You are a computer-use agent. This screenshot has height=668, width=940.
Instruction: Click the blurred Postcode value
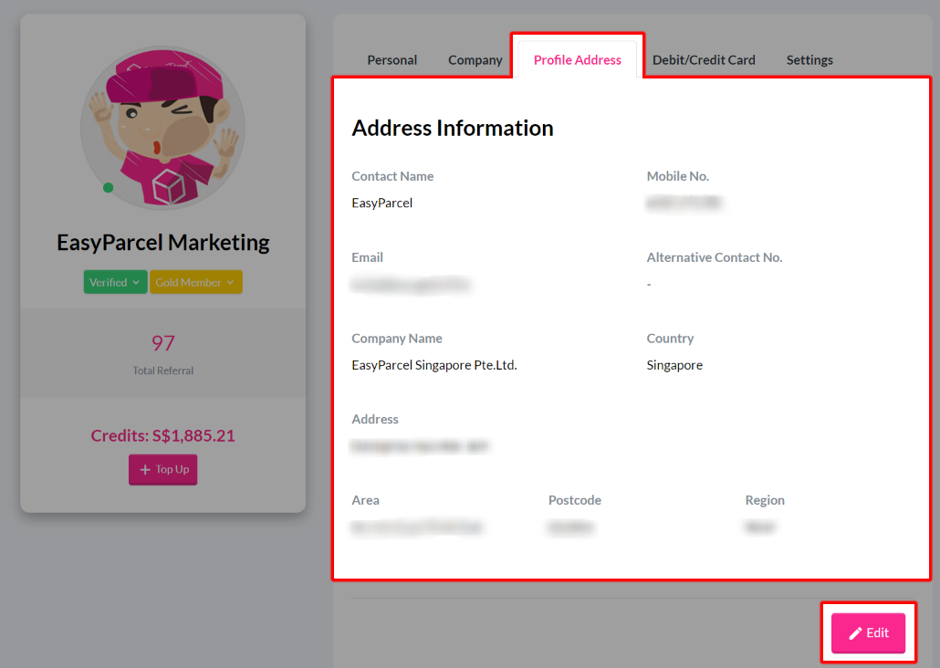tap(570, 527)
